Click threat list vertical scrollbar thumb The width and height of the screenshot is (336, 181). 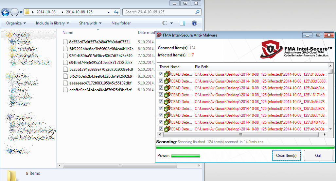[331, 71]
